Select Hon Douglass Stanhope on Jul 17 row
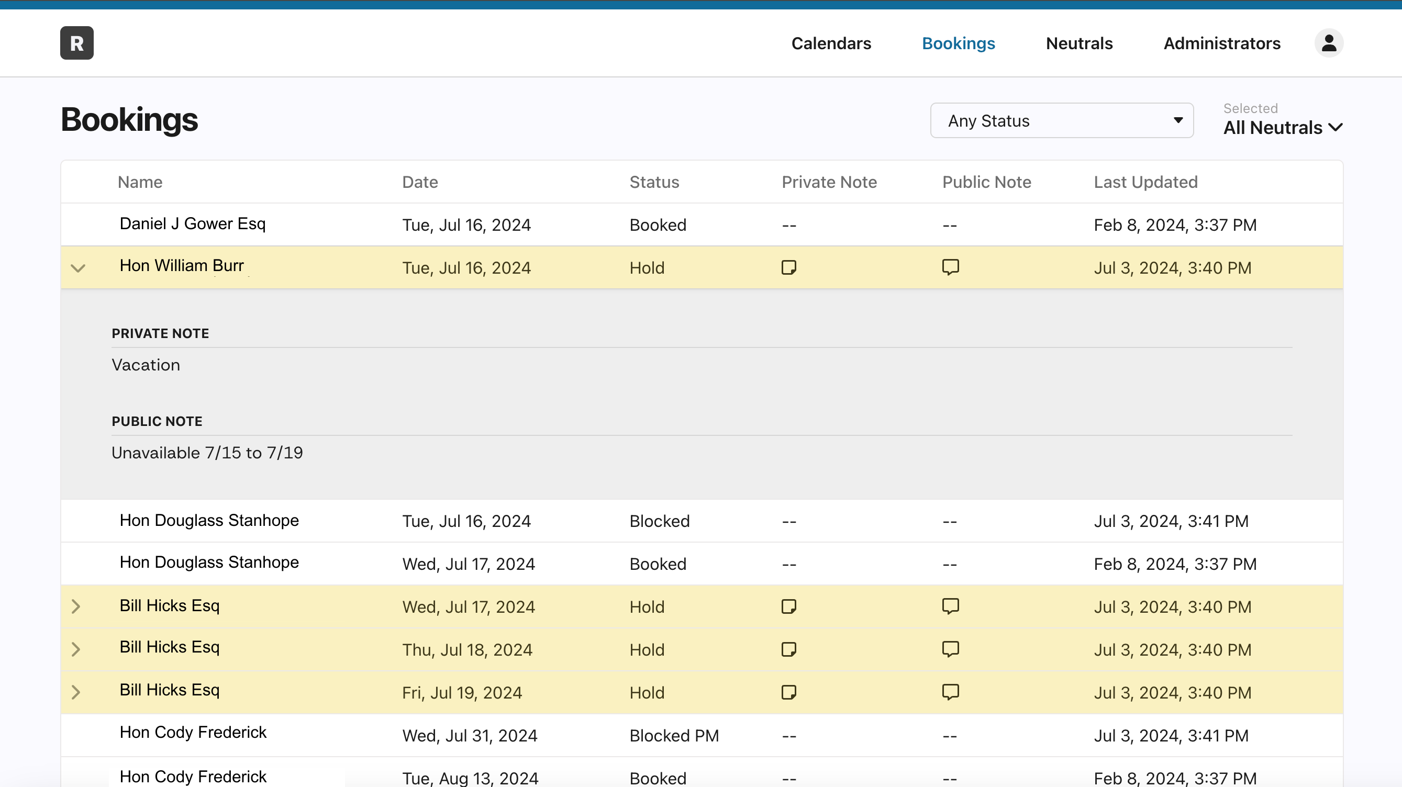This screenshot has height=787, width=1402. tap(209, 562)
